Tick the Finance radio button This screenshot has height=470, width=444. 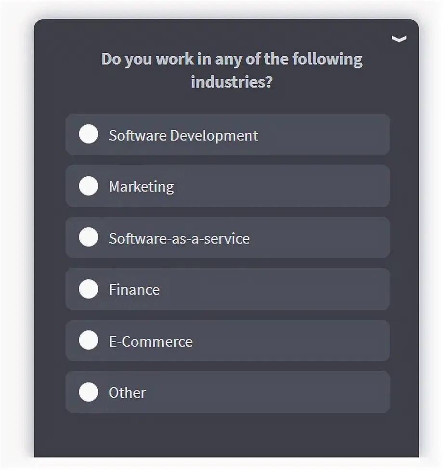(x=89, y=289)
